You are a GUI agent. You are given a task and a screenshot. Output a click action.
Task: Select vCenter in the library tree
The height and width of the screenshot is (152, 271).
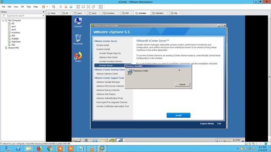coord(15,39)
